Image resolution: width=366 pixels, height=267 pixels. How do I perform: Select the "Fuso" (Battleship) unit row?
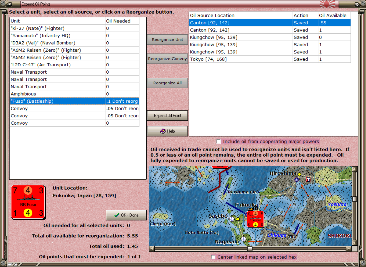(x=74, y=101)
